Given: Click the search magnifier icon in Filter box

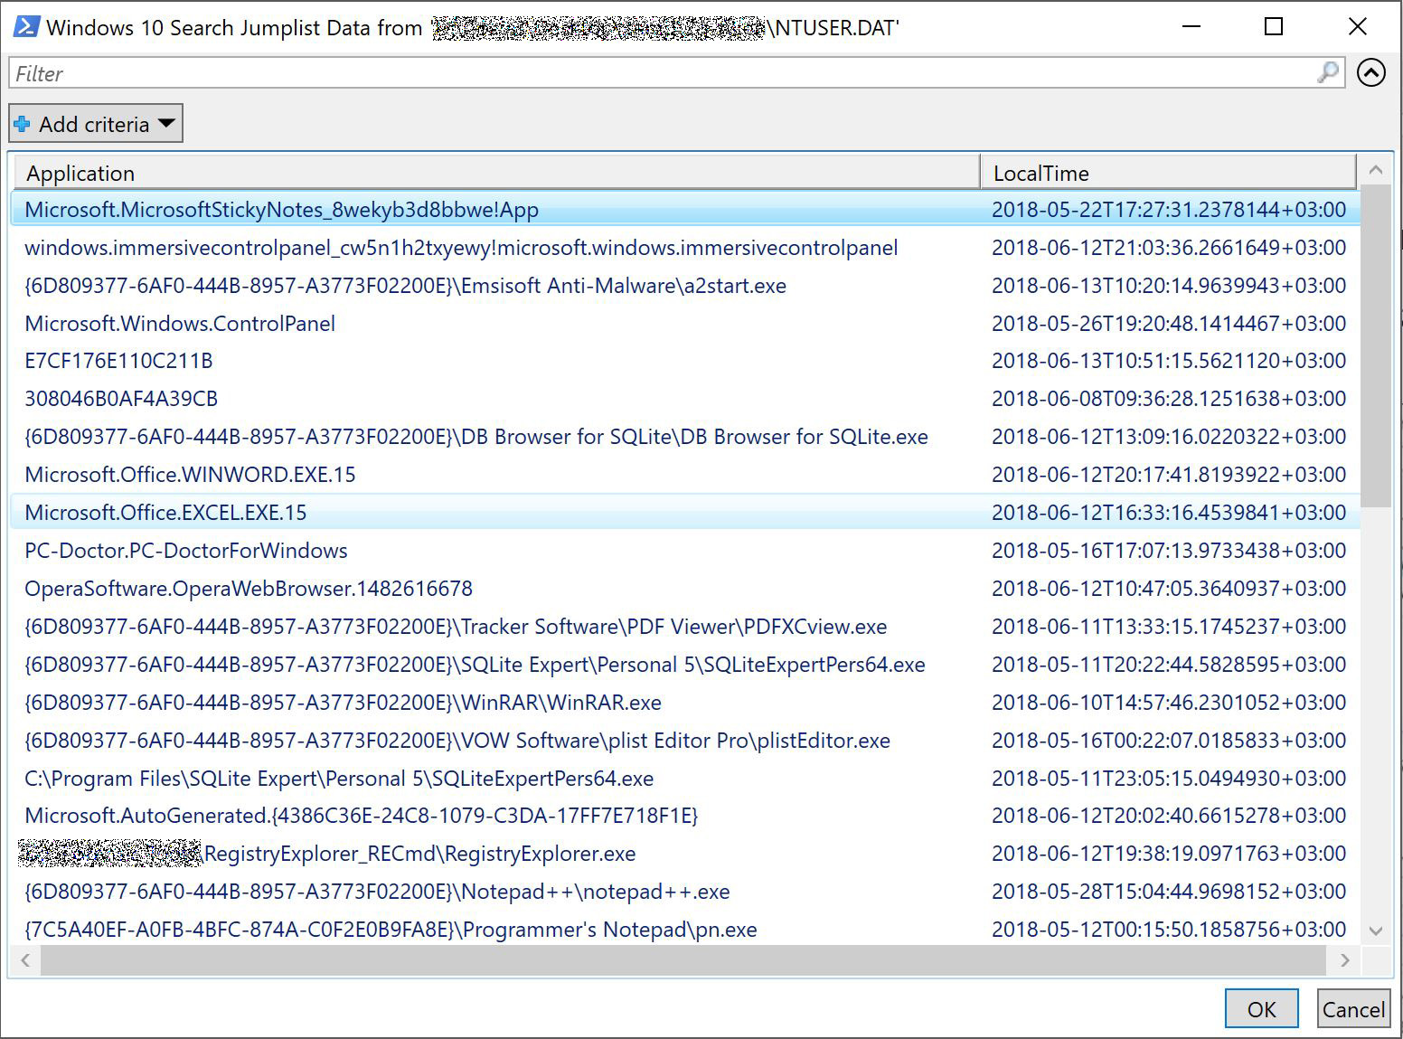Looking at the screenshot, I should coord(1327,72).
